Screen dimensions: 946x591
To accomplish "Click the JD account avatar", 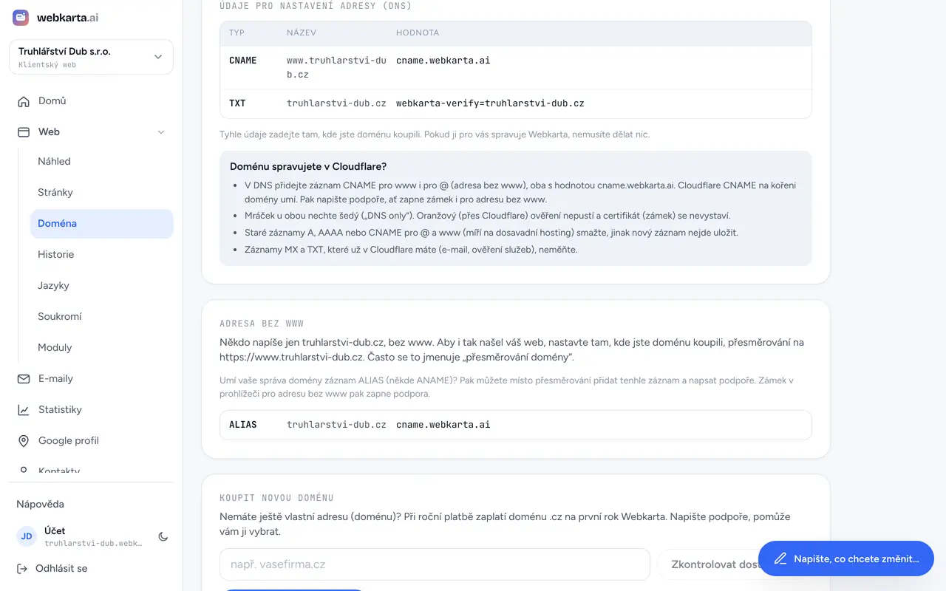I will click(27, 536).
